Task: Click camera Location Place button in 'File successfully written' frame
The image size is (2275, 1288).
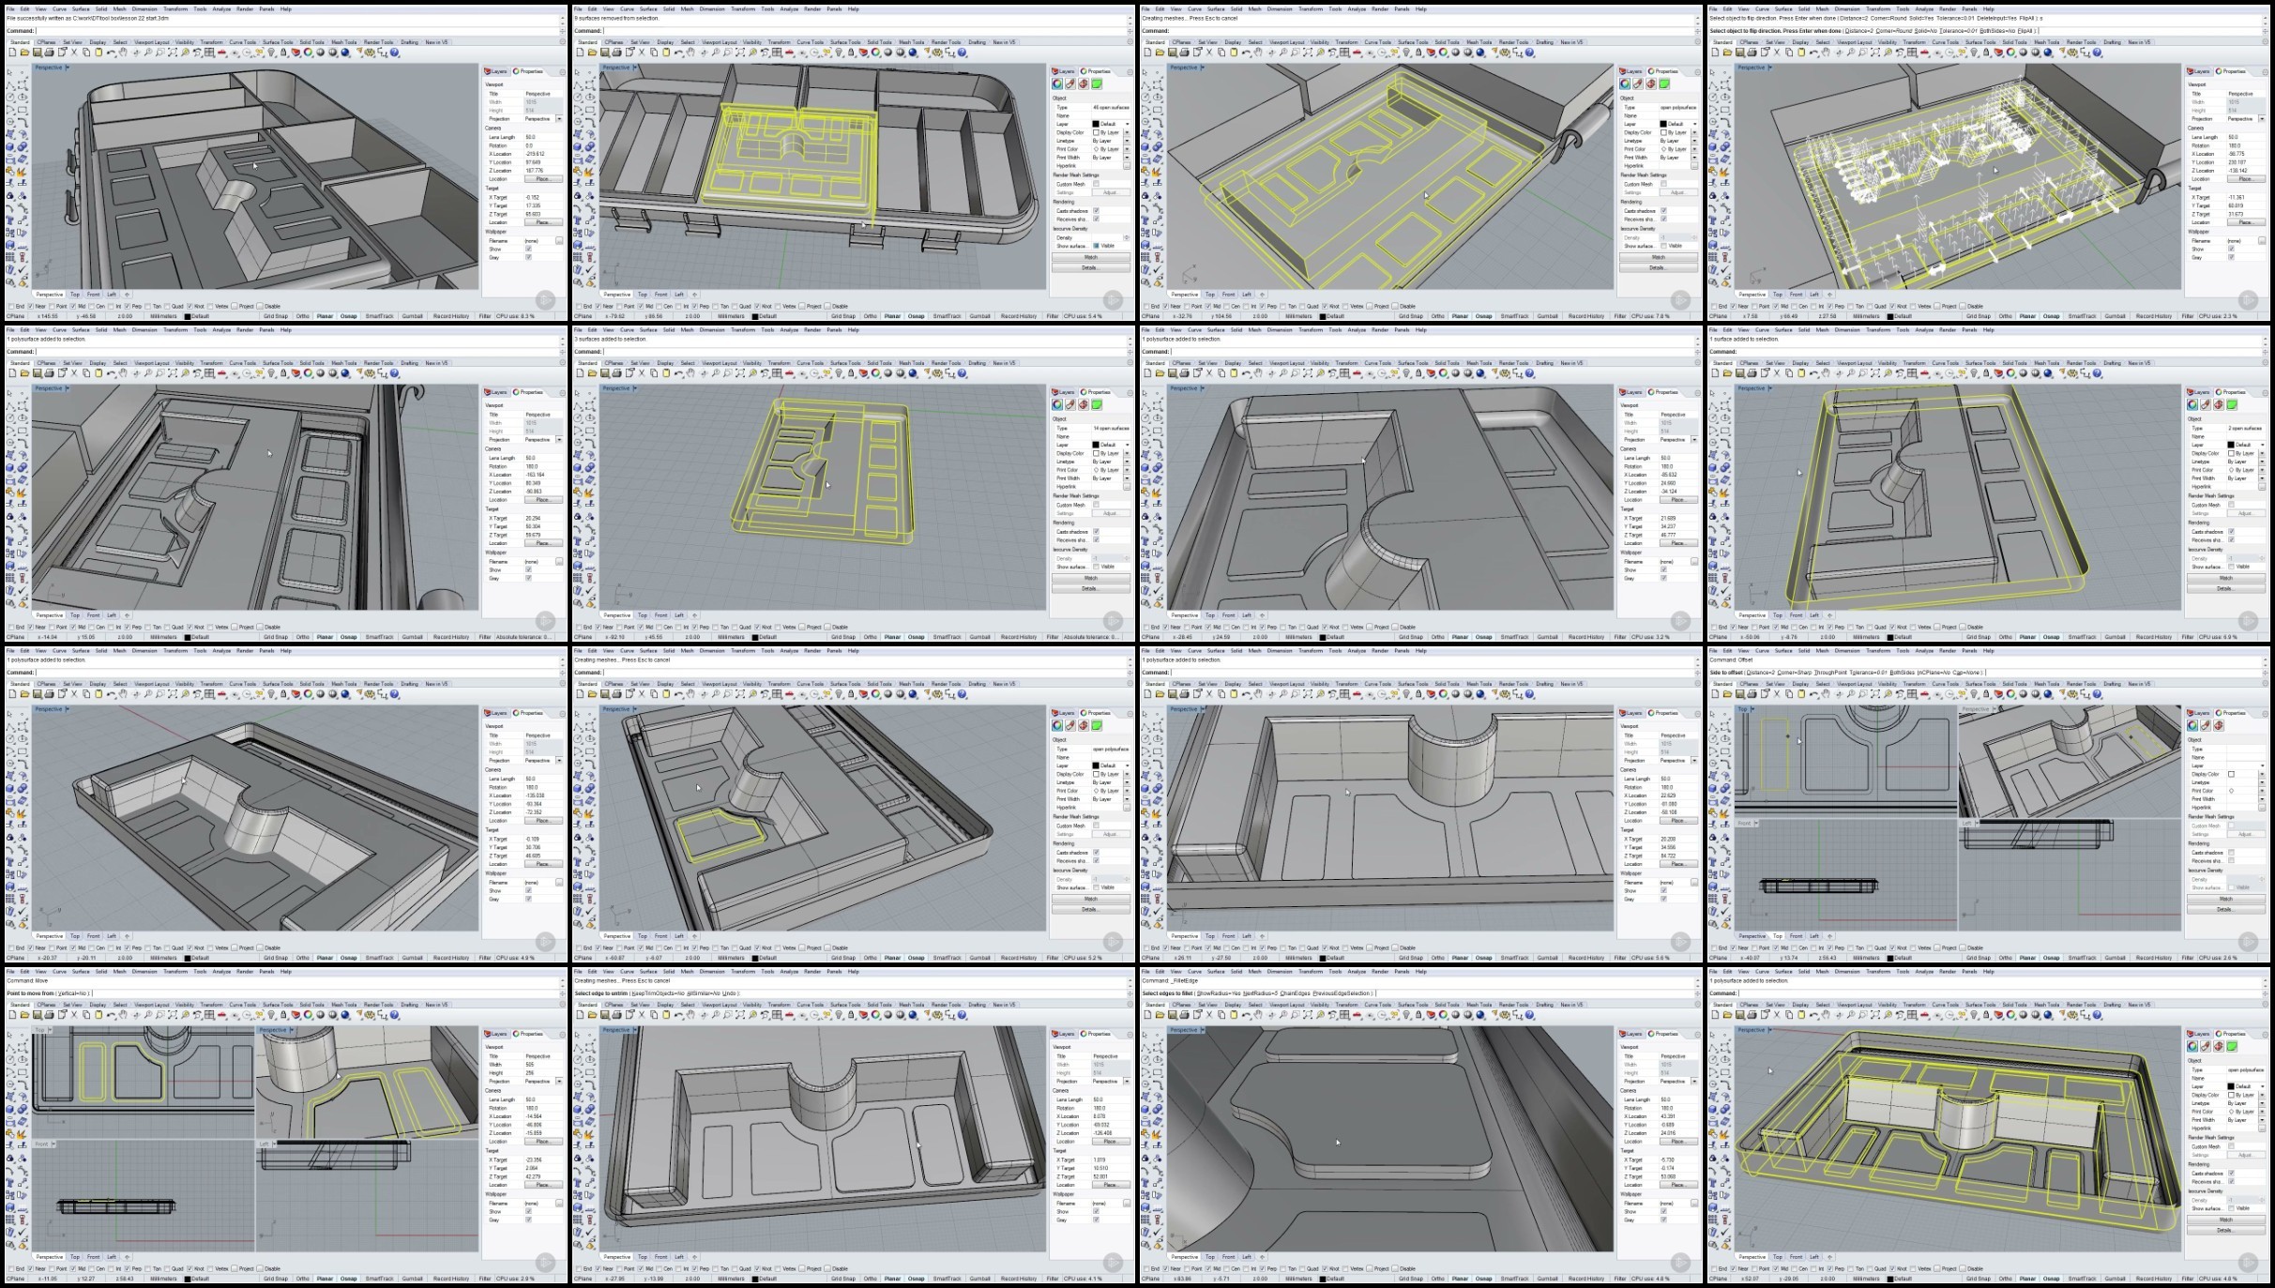Action: tap(544, 179)
